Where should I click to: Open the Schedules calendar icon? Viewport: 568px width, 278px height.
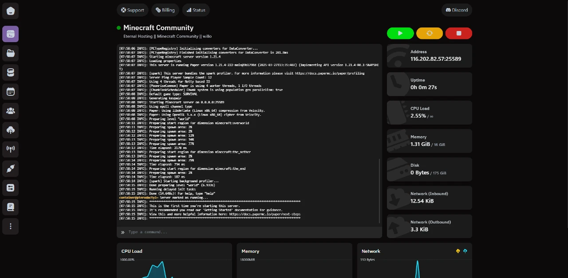pos(11,92)
